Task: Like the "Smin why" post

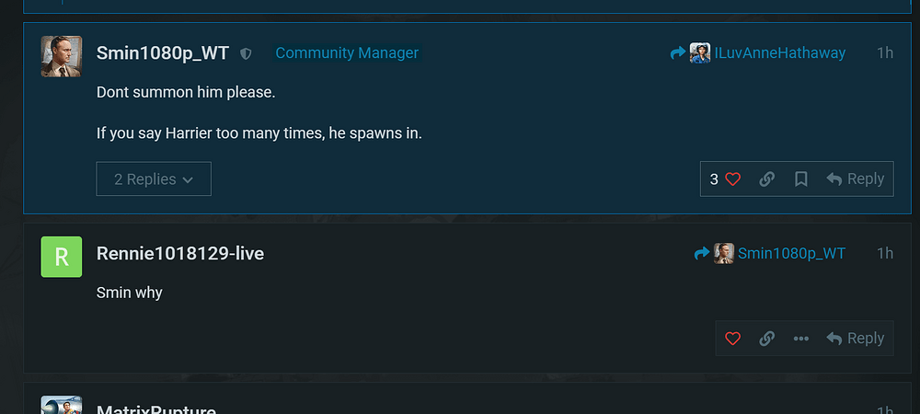Action: pos(732,339)
